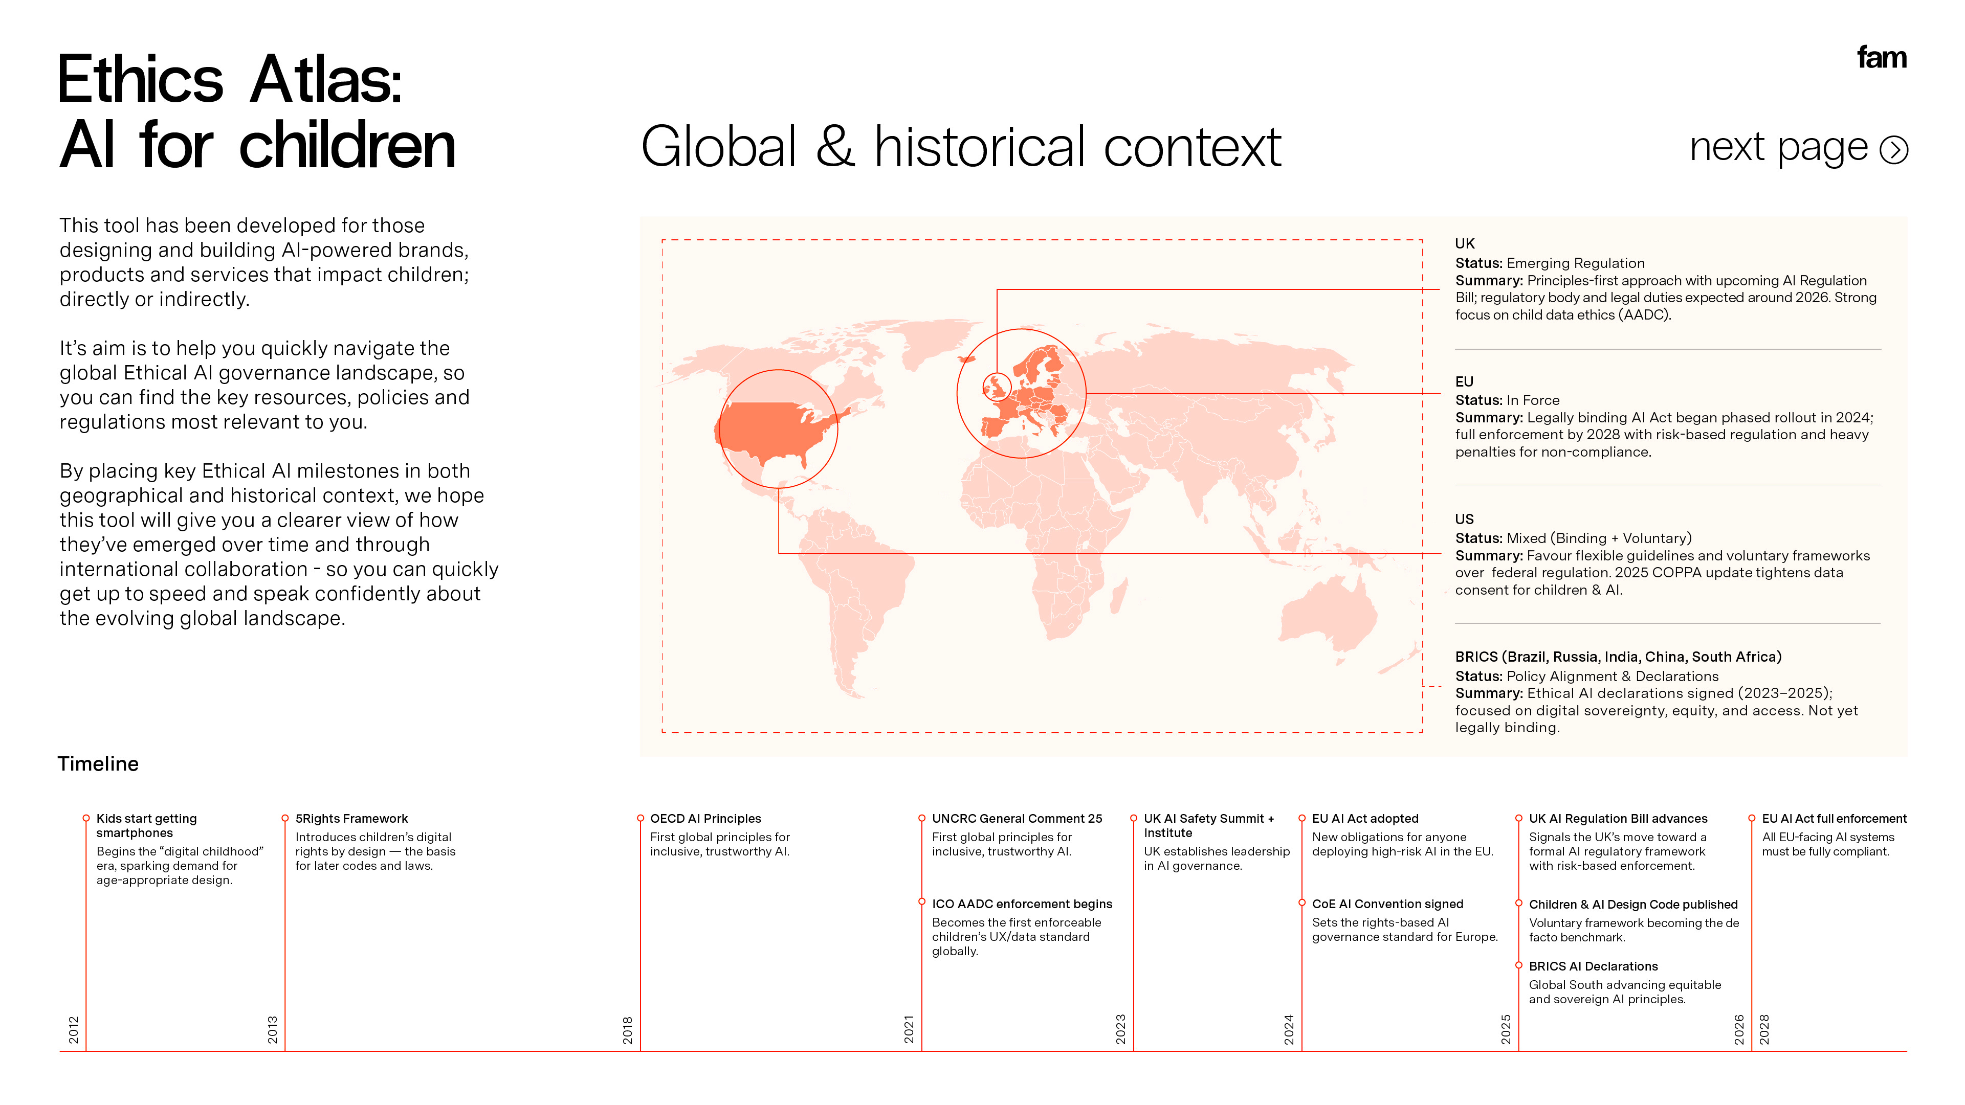Click the EU AI Act adopted marker
The width and height of the screenshot is (1965, 1105).
coord(1302,818)
